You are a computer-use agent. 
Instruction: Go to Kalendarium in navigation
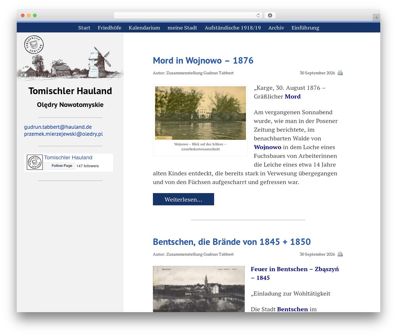tap(144, 28)
